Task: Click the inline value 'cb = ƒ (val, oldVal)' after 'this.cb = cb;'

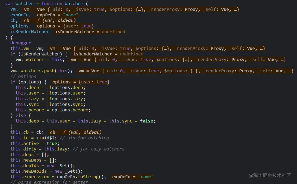Action: [x=76, y=132]
